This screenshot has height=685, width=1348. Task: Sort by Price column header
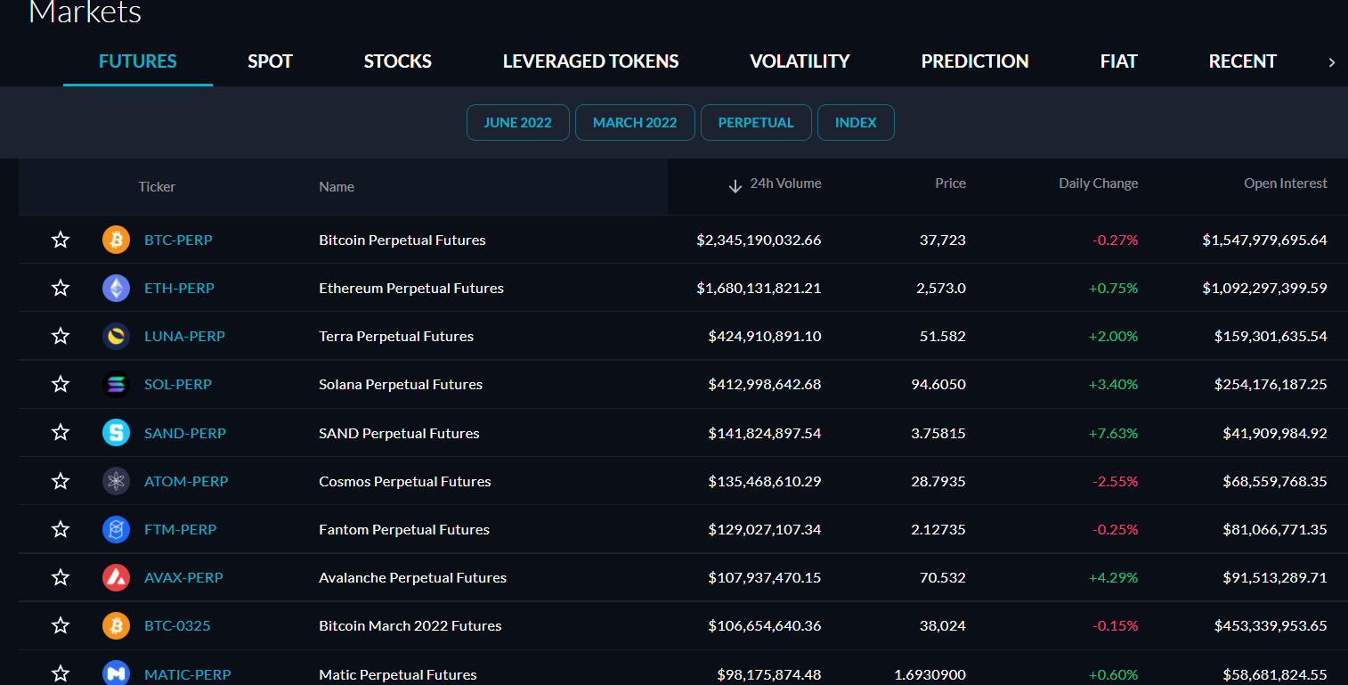point(950,183)
